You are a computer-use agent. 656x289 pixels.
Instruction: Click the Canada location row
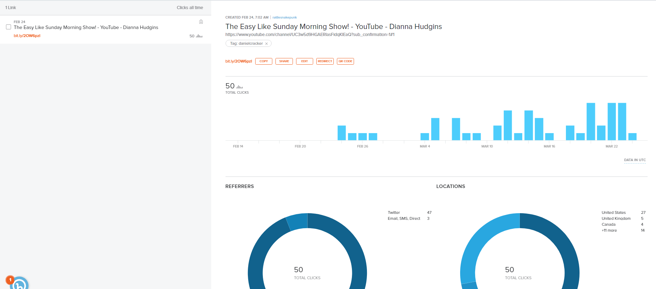pyautogui.click(x=624, y=224)
